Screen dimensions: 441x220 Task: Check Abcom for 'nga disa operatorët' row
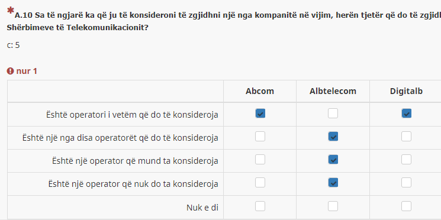[260, 137]
